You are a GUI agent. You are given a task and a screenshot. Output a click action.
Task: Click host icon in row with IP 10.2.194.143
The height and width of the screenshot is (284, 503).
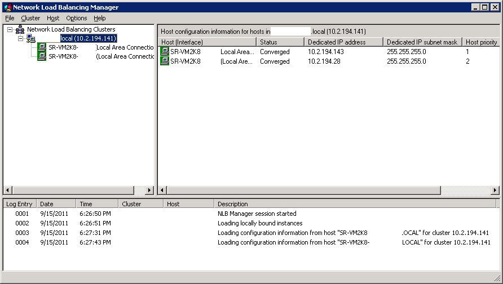165,52
